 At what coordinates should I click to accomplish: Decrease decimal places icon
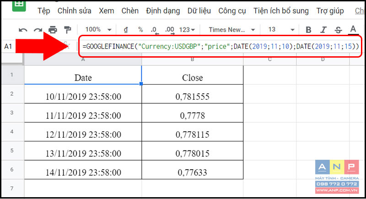(155, 30)
